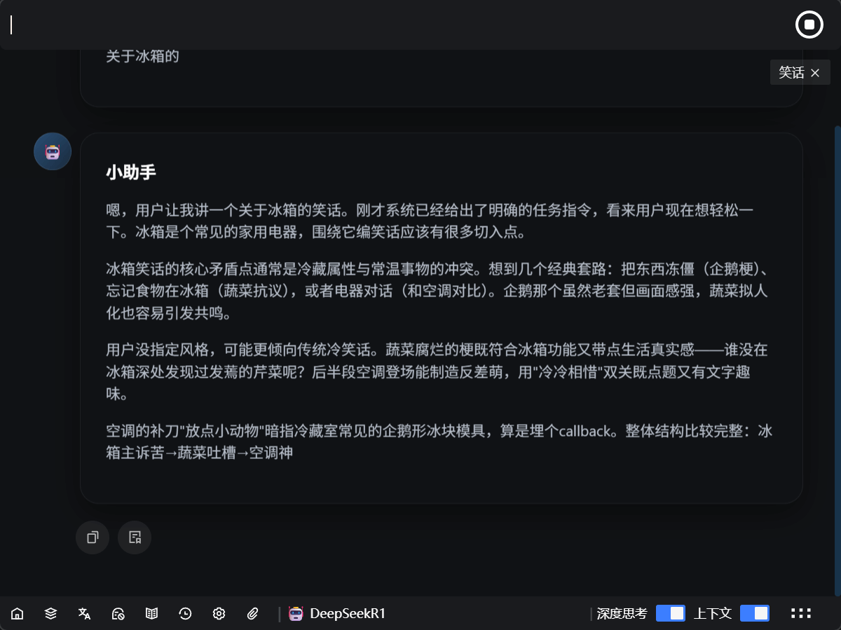Open the stacked layers icon

50,614
